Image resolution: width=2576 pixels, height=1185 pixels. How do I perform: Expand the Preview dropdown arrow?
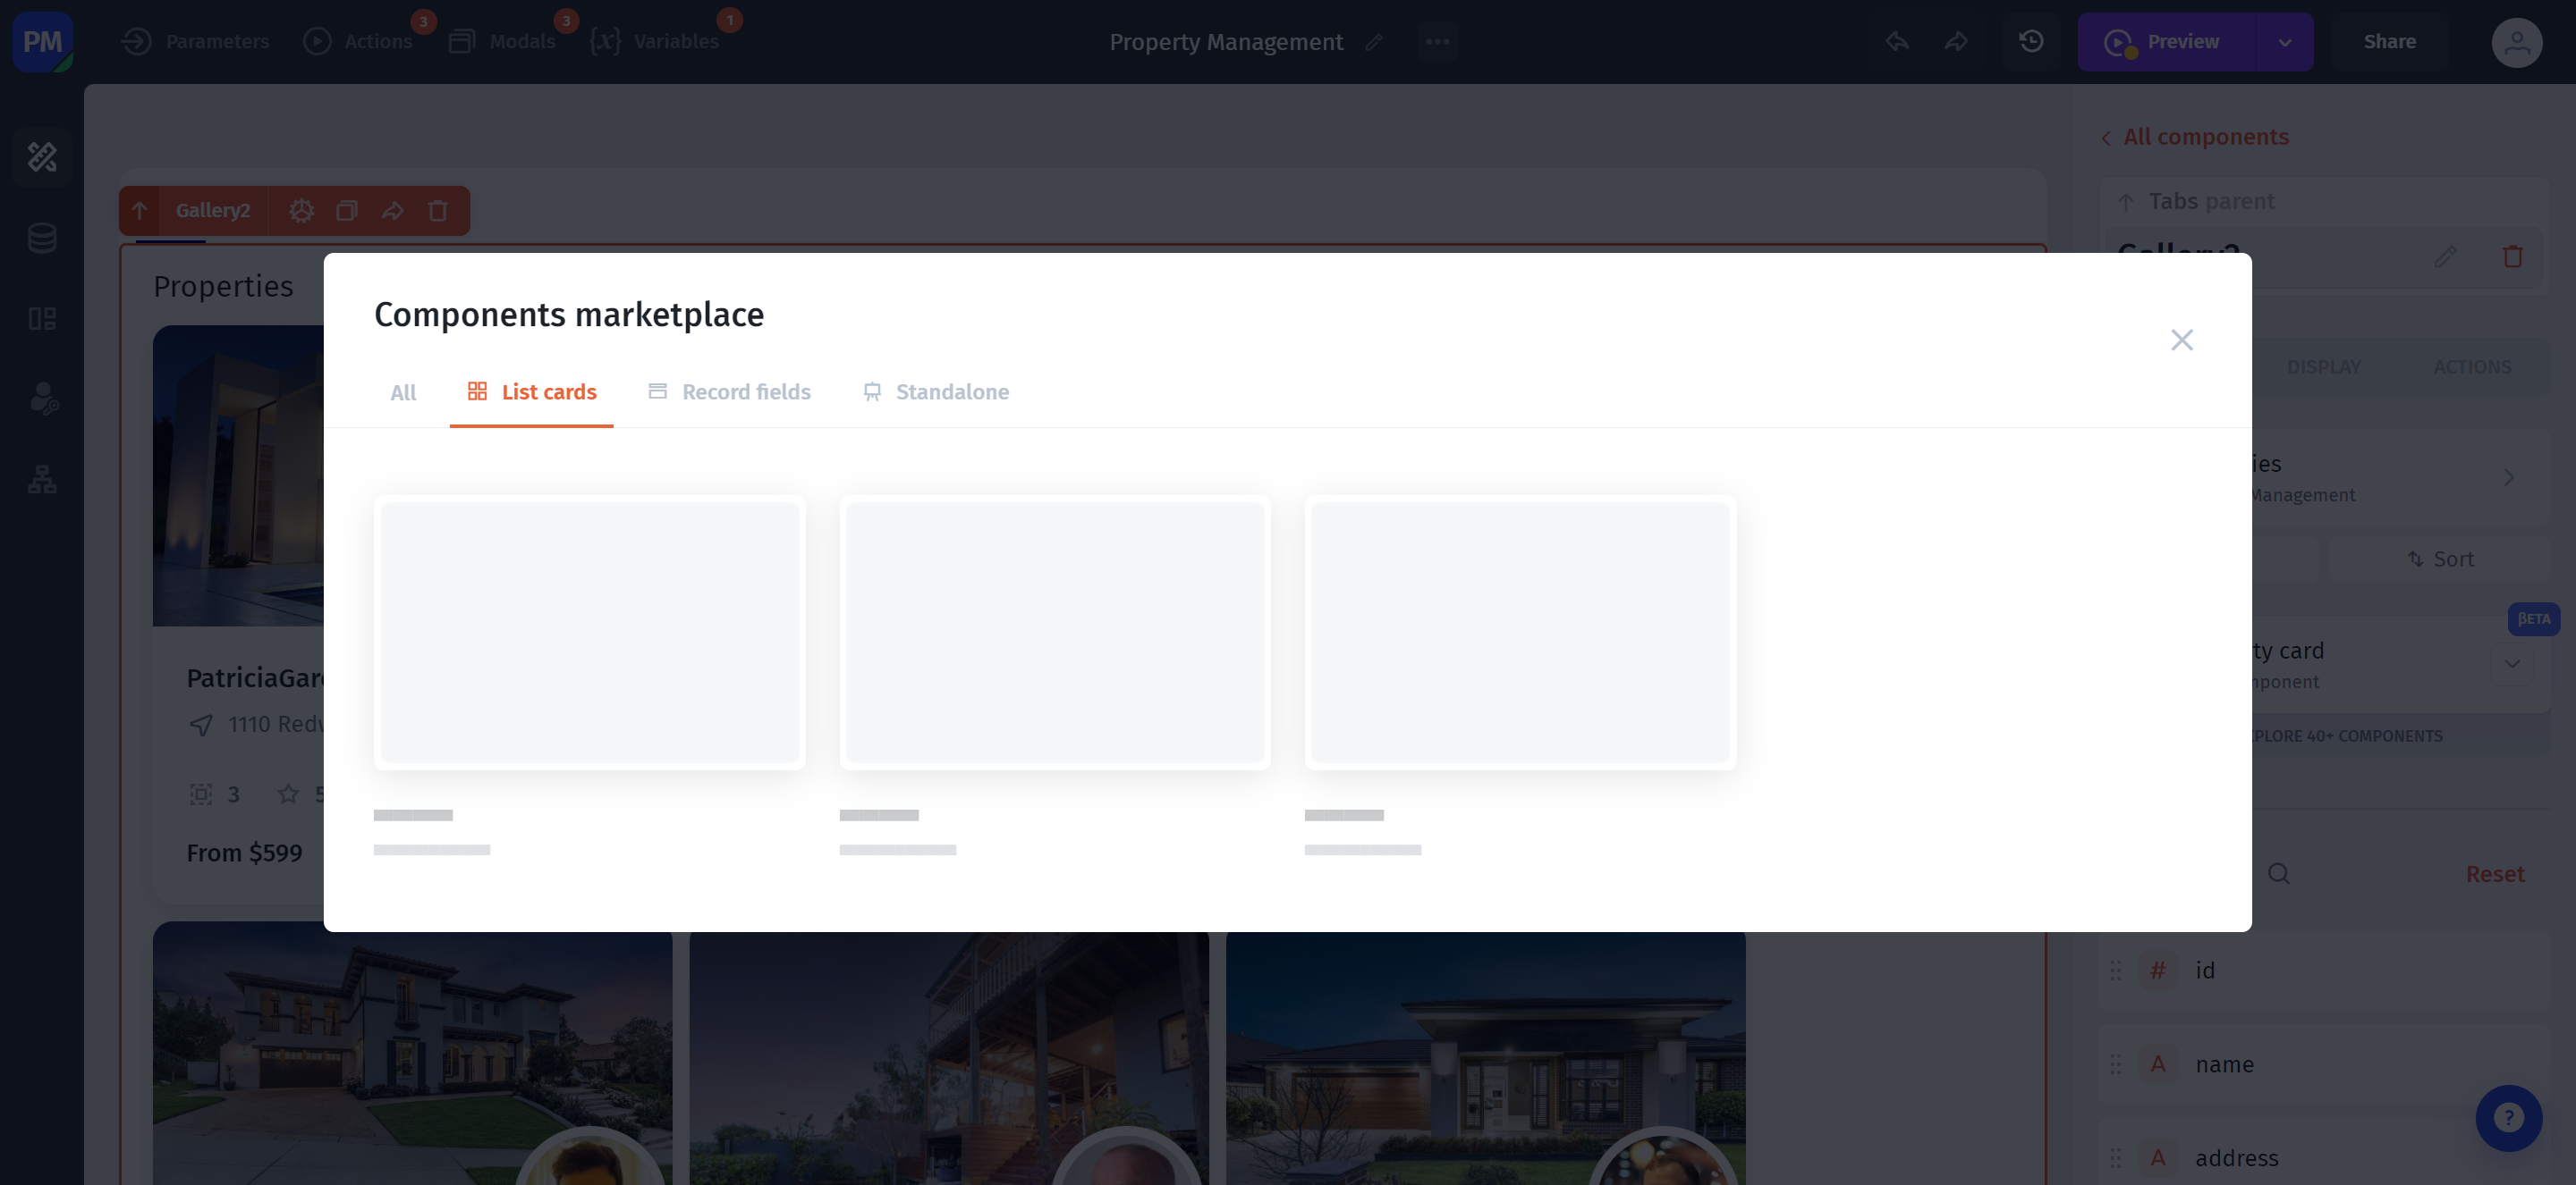(x=2284, y=42)
